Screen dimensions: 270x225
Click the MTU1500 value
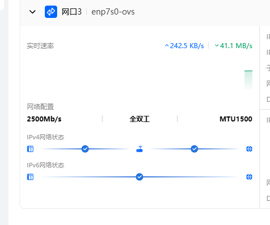[x=236, y=119]
